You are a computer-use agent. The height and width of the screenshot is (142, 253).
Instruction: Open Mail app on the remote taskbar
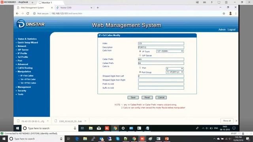click(x=99, y=128)
